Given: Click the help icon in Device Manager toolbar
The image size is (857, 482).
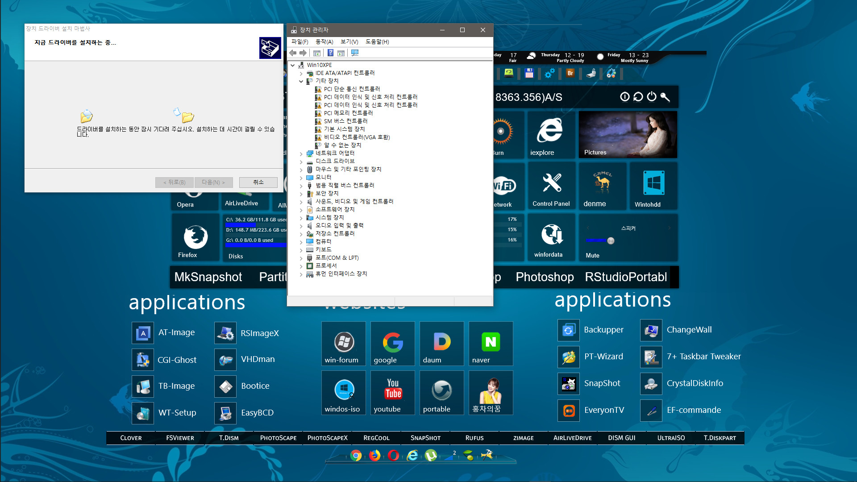Looking at the screenshot, I should click(x=330, y=53).
